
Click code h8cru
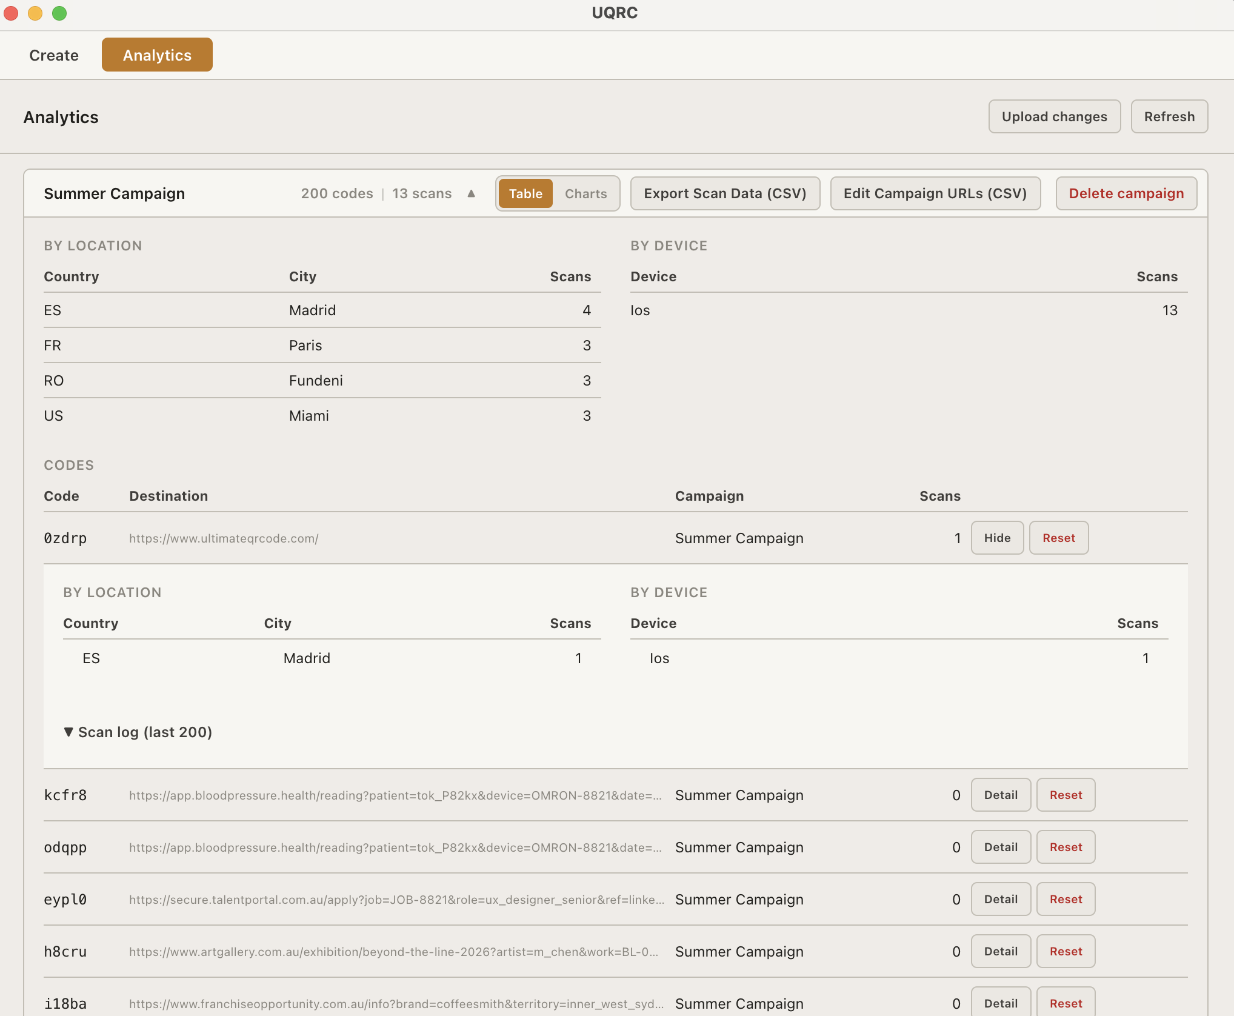coord(65,952)
